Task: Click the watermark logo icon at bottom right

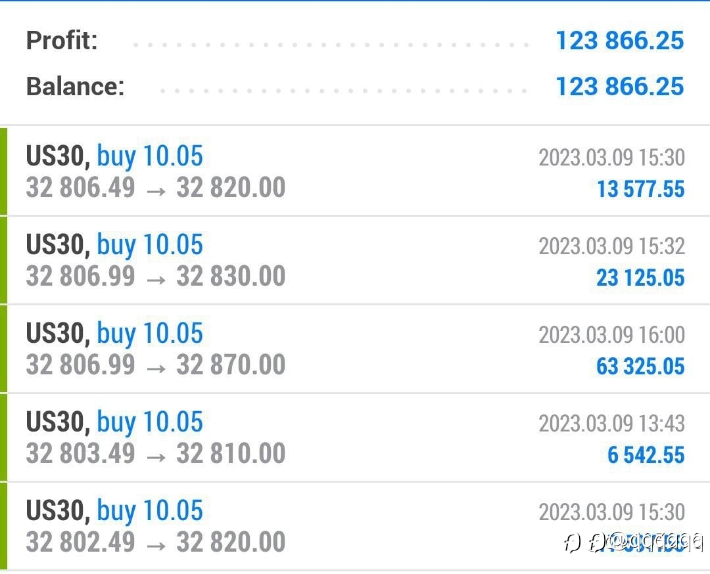Action: [x=572, y=542]
